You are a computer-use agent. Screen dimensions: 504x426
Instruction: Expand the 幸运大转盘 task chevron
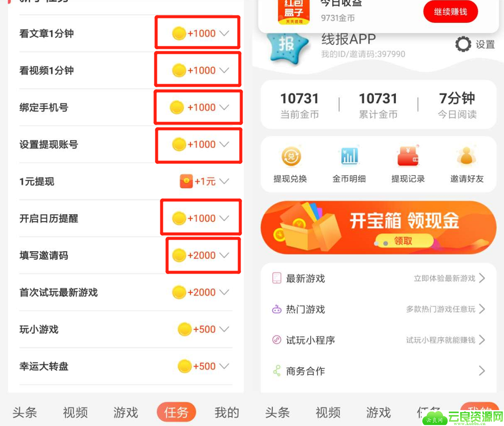224,366
